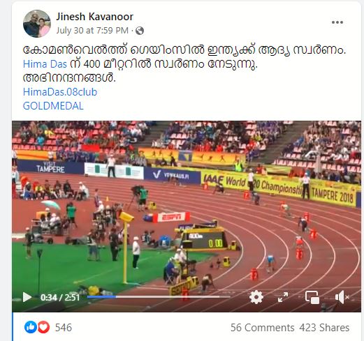Follow the HimaDas.08club hashtag link
This screenshot has width=364, height=341.
[x=60, y=92]
